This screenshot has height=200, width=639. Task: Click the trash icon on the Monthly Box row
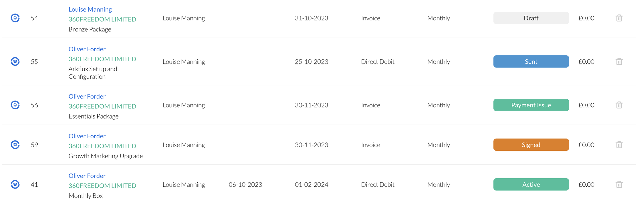point(619,184)
